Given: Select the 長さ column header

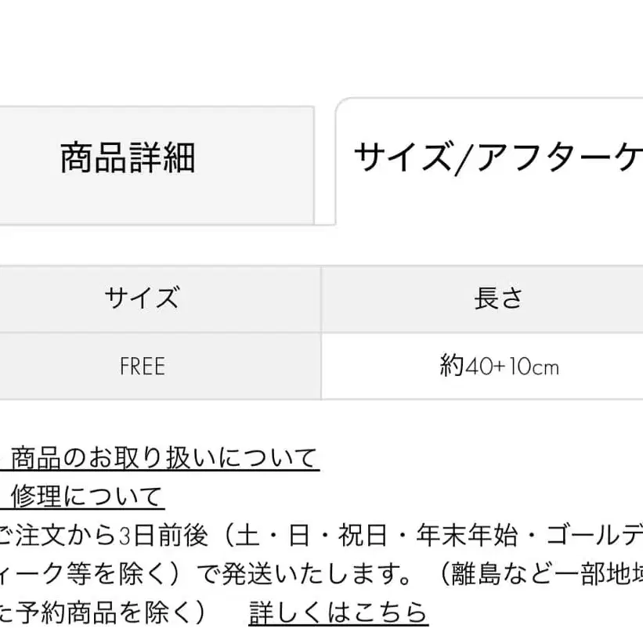Looking at the screenshot, I should tap(498, 298).
